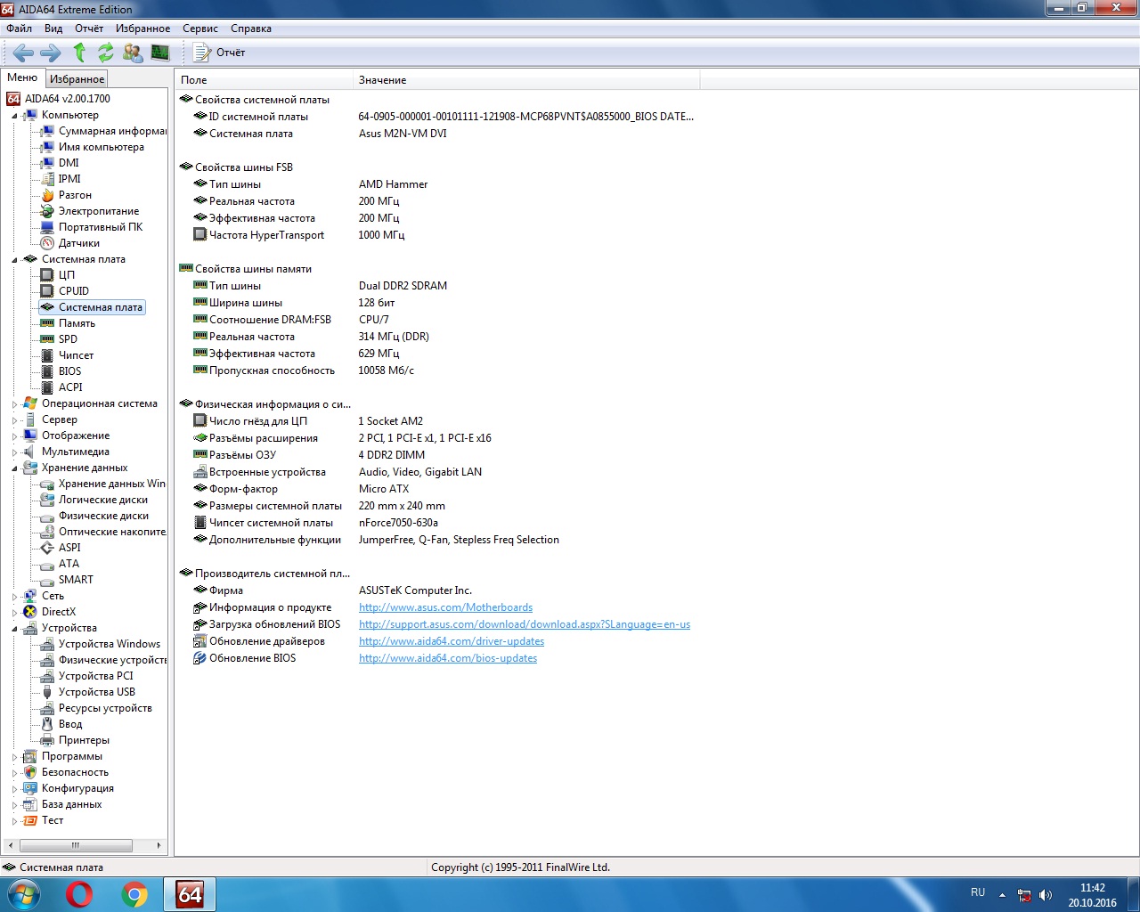Open Google Chrome from the taskbar
The width and height of the screenshot is (1140, 912).
tap(134, 894)
